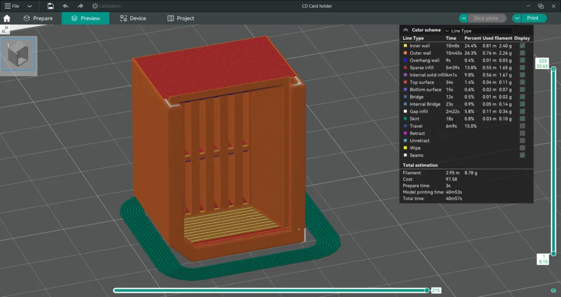Uncheck the Inner wall display checkbox
The height and width of the screenshot is (297, 561).
(x=522, y=46)
